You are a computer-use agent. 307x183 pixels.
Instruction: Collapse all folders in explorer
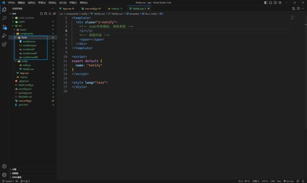pos(54,14)
